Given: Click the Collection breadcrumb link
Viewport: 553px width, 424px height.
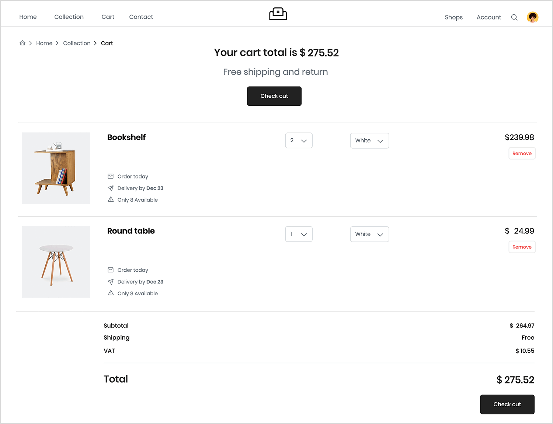Looking at the screenshot, I should pos(77,43).
